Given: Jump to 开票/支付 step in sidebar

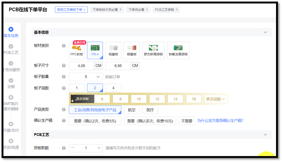Looking at the screenshot, I should (11, 127).
